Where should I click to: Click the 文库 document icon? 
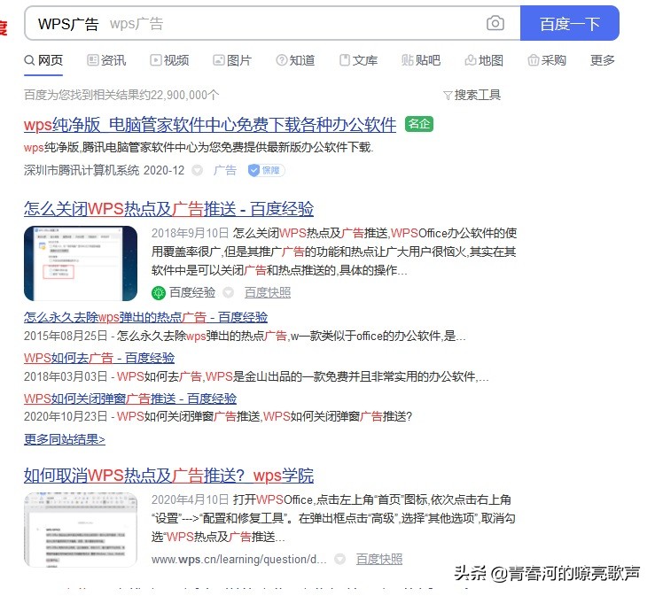345,60
